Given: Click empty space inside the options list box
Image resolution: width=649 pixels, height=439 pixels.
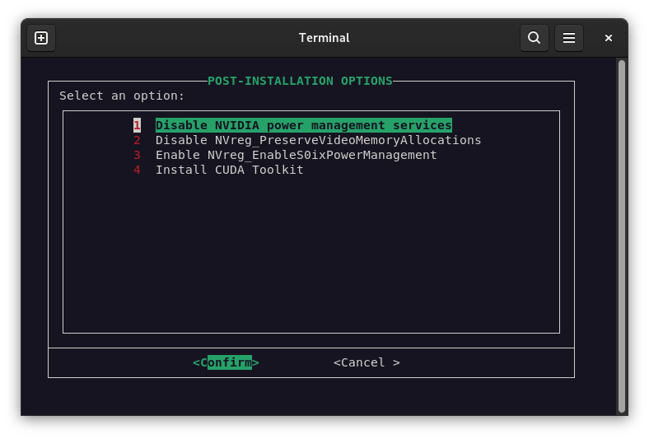Looking at the screenshot, I should click(311, 255).
